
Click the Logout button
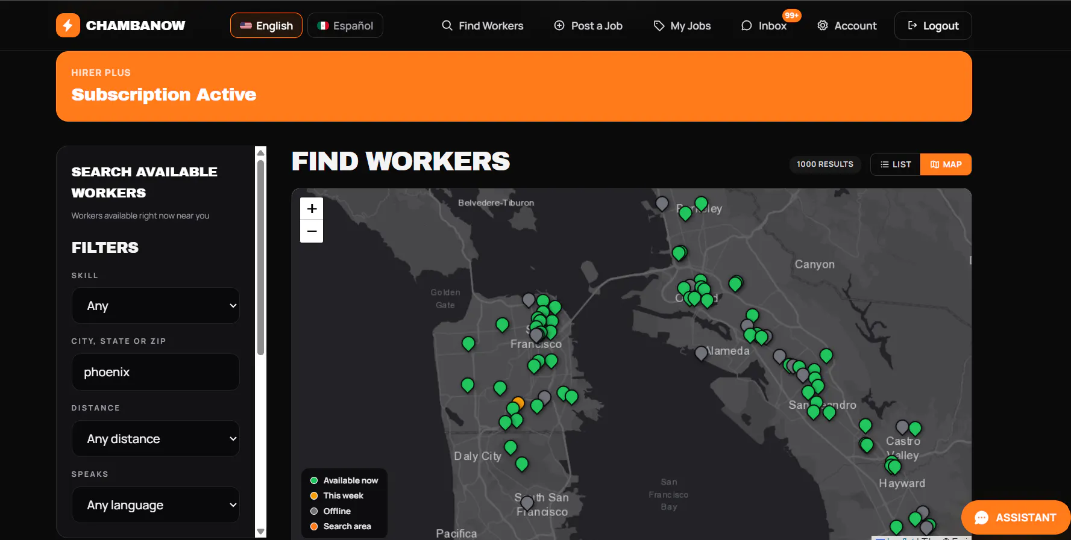[x=933, y=25]
